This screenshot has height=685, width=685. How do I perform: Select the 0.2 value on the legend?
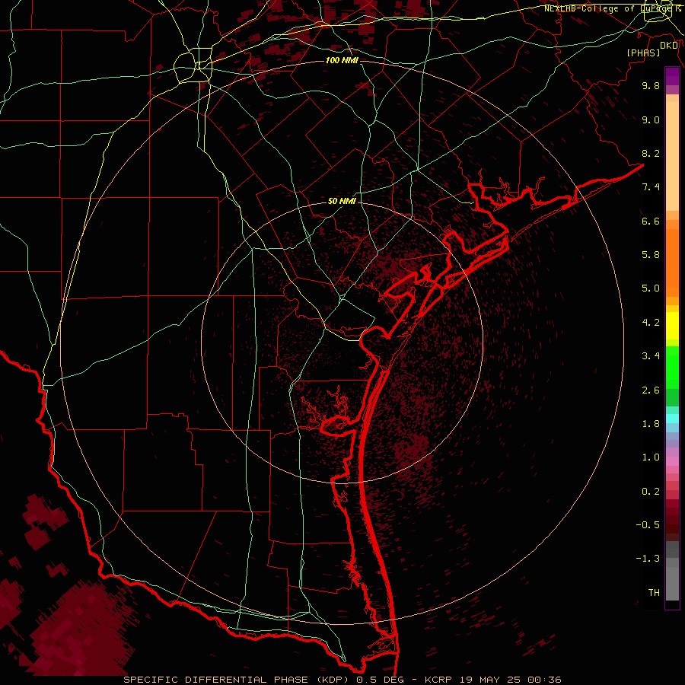coord(651,492)
